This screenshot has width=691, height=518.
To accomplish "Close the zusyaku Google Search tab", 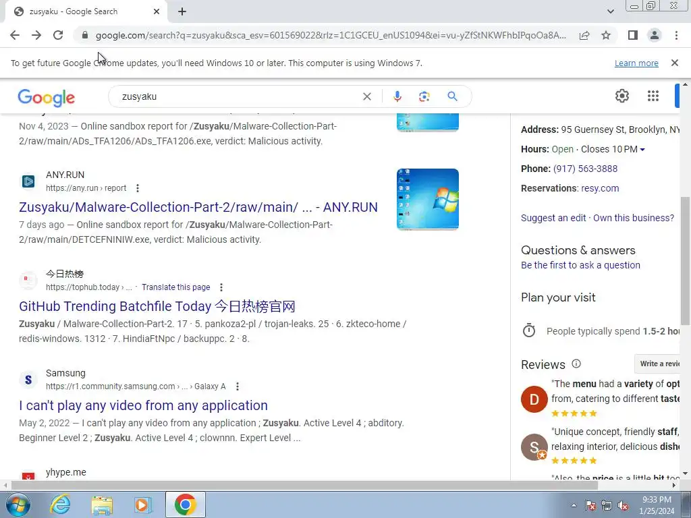I will (157, 12).
